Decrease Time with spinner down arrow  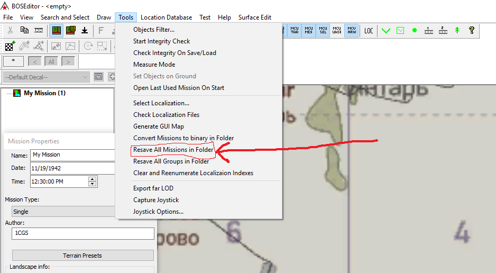point(93,184)
